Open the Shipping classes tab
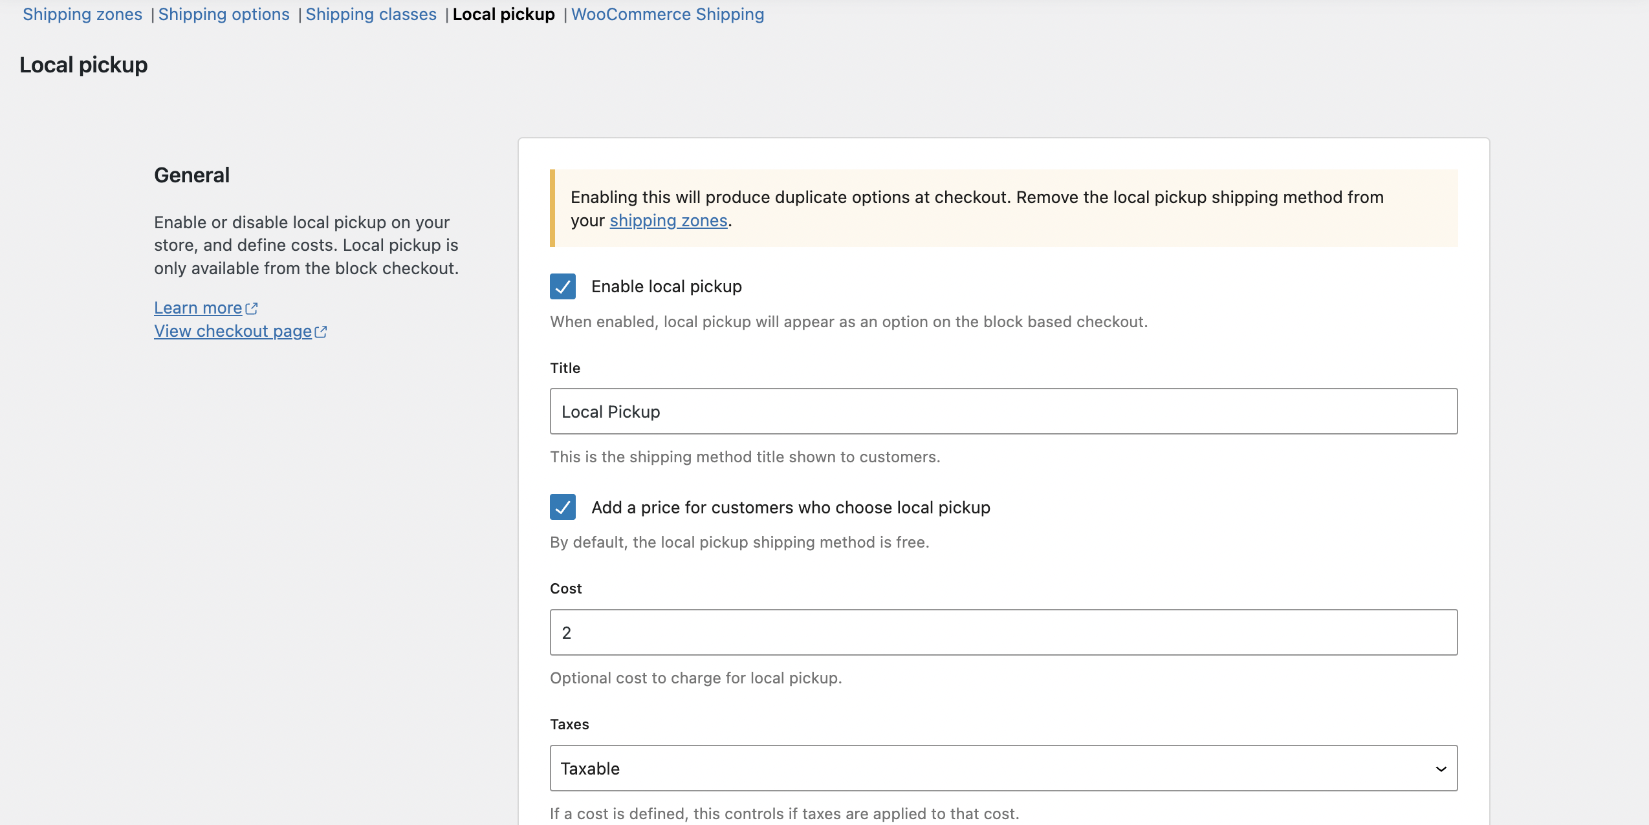This screenshot has height=825, width=1649. coord(371,14)
